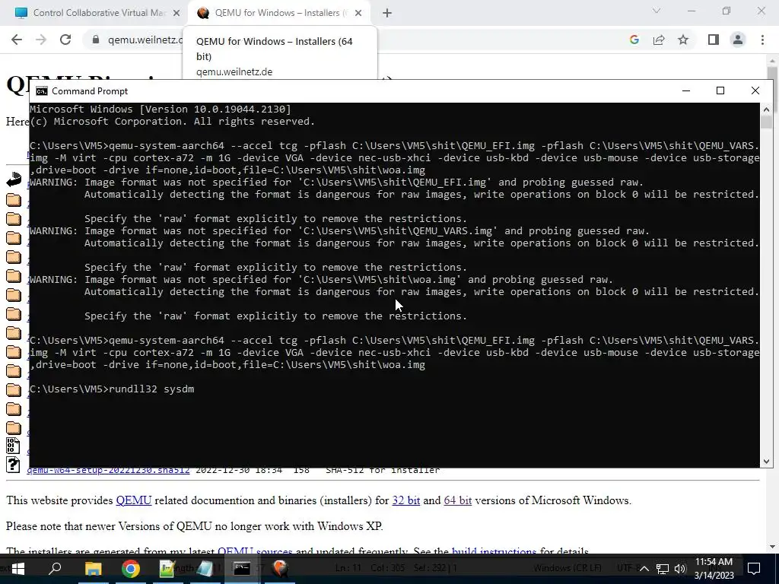Close the Control Collaborative Virtual Machine tab
The width and height of the screenshot is (779, 584).
(176, 14)
